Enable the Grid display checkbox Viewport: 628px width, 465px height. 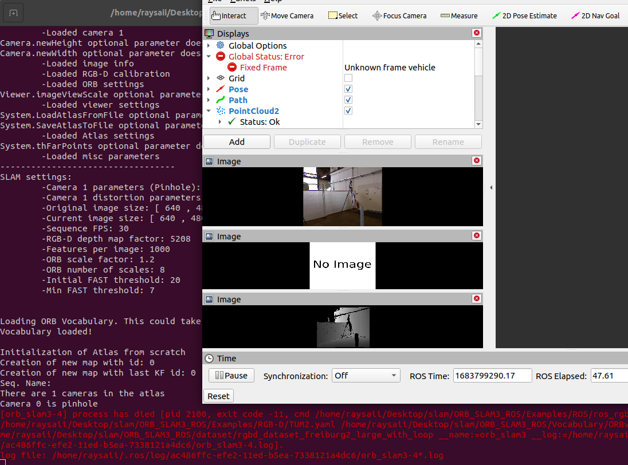[348, 78]
